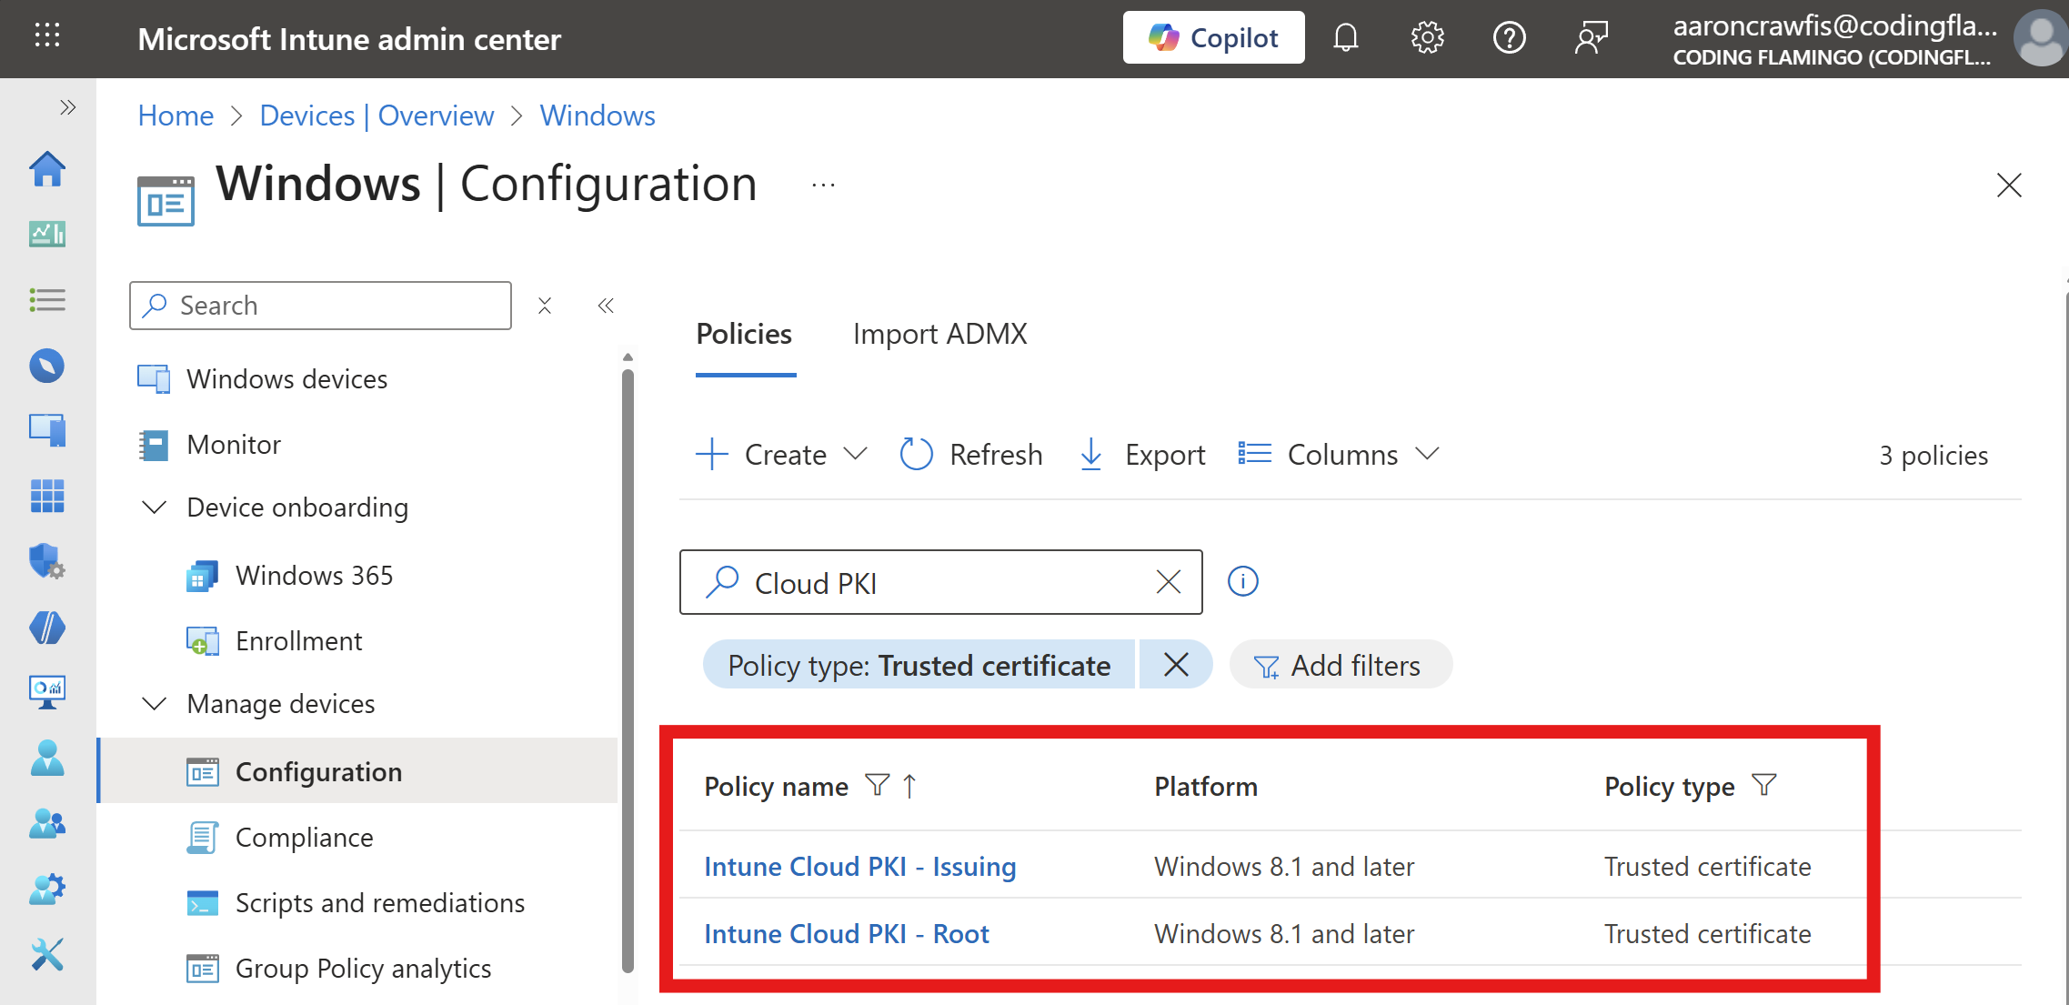The height and width of the screenshot is (1005, 2069).
Task: Filter by the Policy type funnel icon
Action: 1763,785
